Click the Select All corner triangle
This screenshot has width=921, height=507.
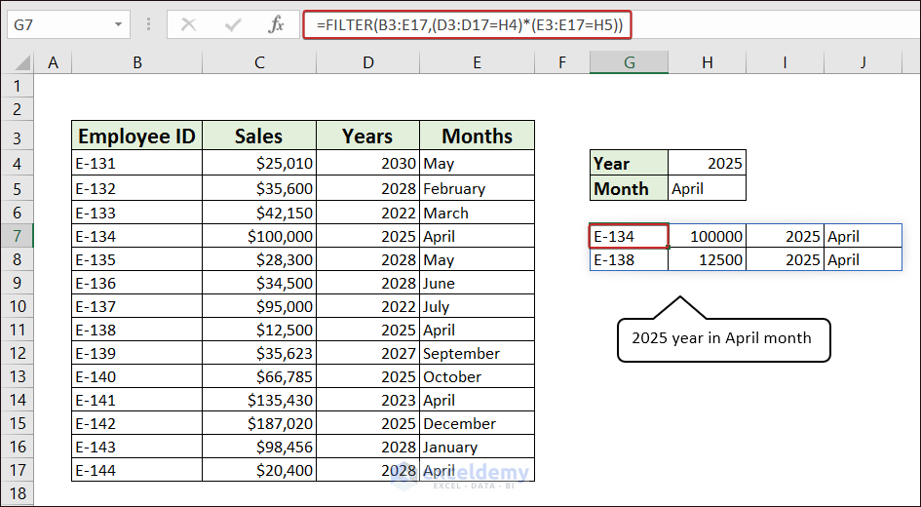coord(18,63)
